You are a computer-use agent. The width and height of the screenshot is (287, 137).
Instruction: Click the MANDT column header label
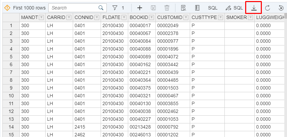[30, 18]
